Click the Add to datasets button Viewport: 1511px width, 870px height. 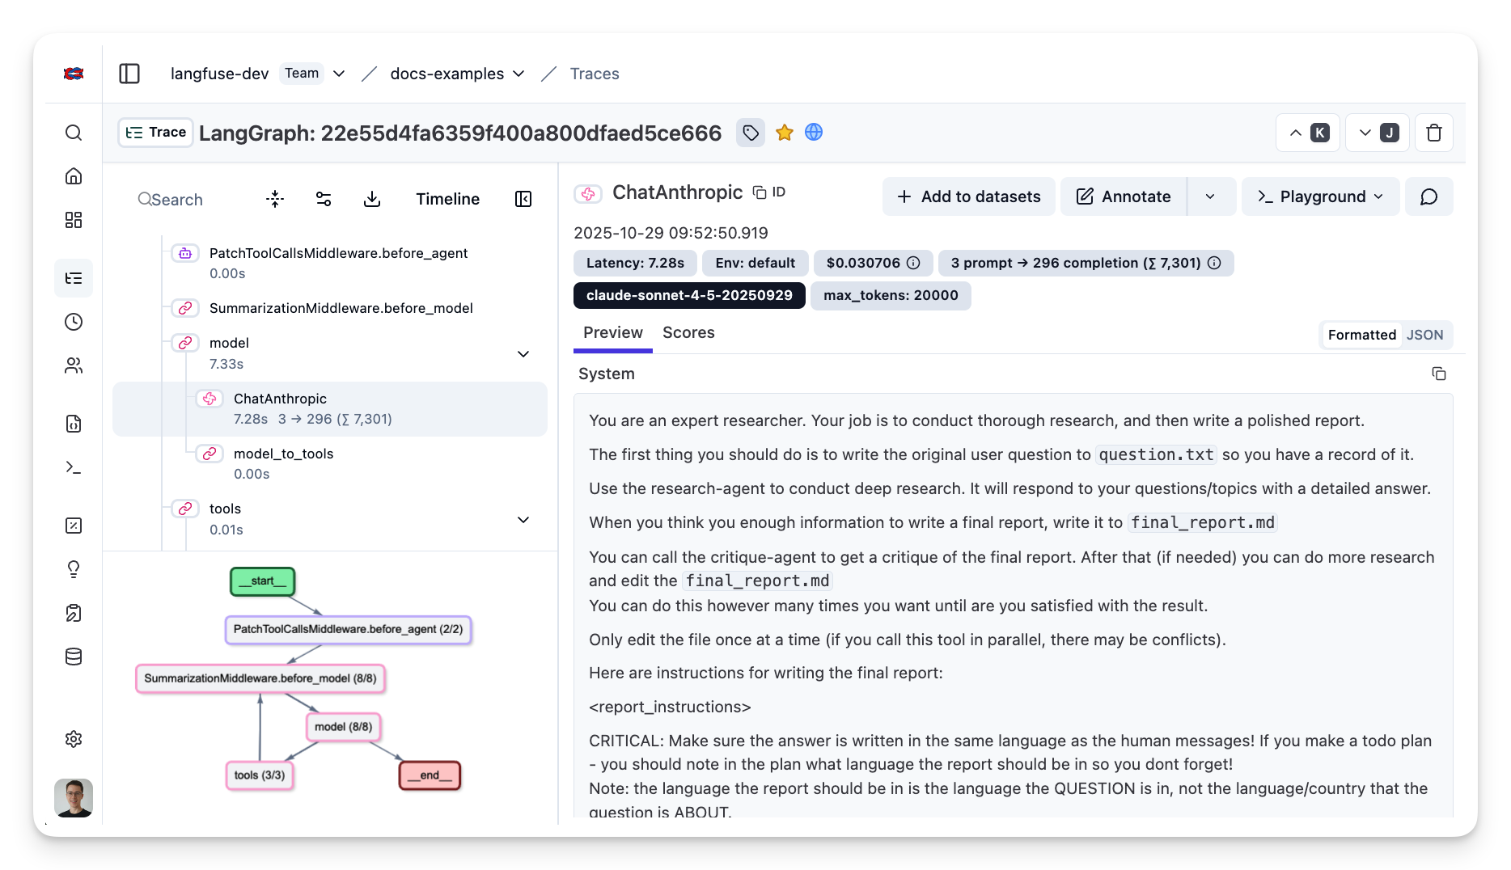click(x=968, y=196)
